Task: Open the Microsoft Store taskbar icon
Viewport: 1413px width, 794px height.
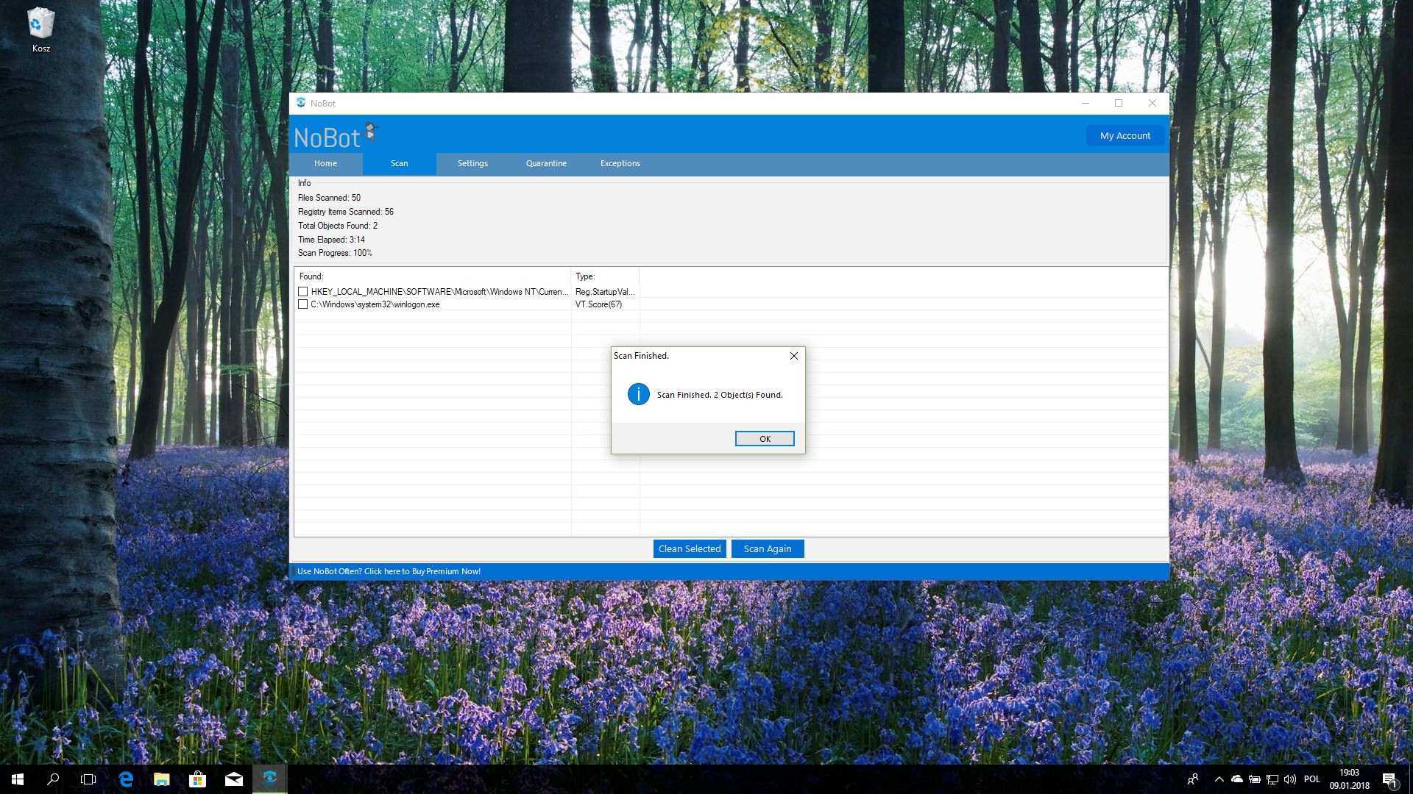Action: pos(197,779)
